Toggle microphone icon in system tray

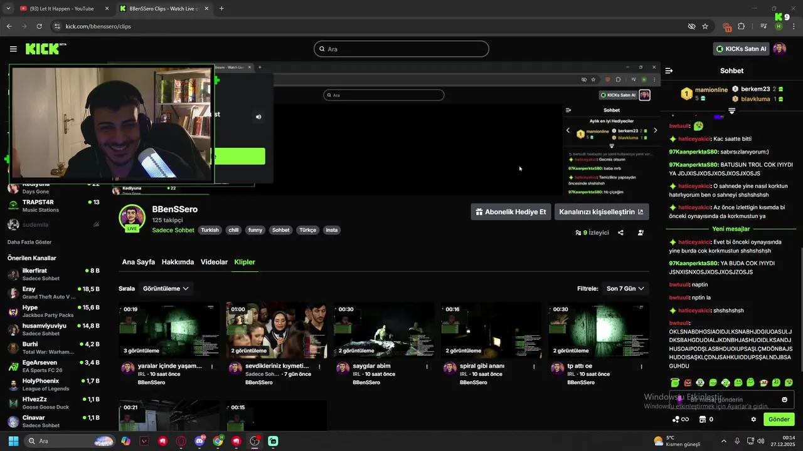[737, 441]
